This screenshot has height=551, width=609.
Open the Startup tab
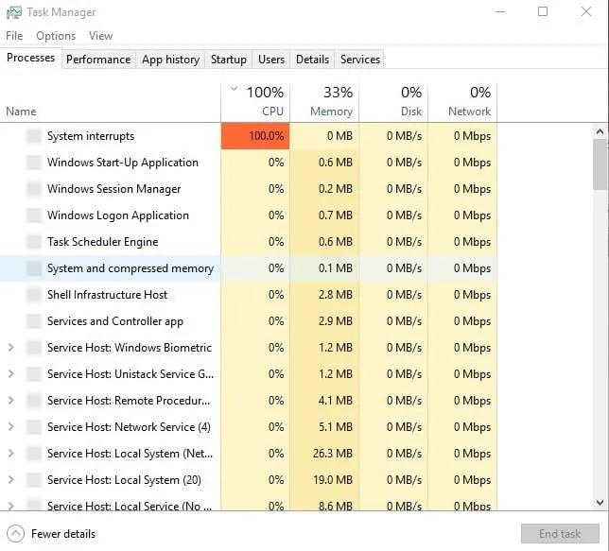[228, 59]
